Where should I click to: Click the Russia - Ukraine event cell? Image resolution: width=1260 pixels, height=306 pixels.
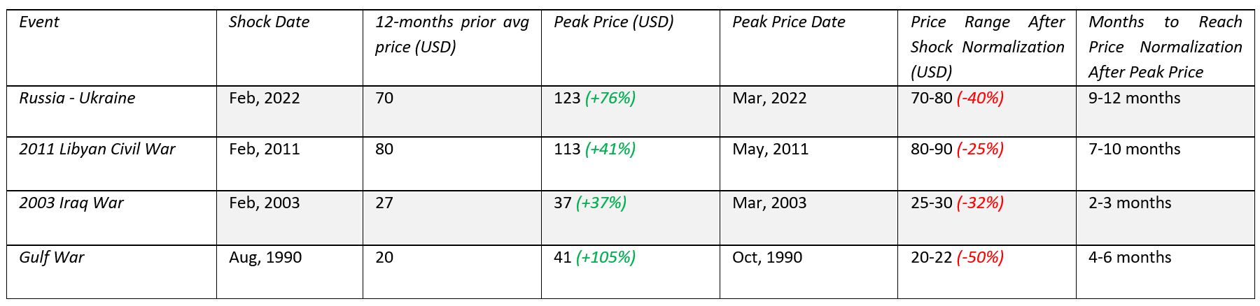(x=77, y=98)
